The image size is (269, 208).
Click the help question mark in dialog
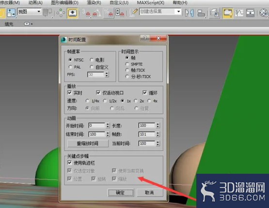click(x=145, y=38)
